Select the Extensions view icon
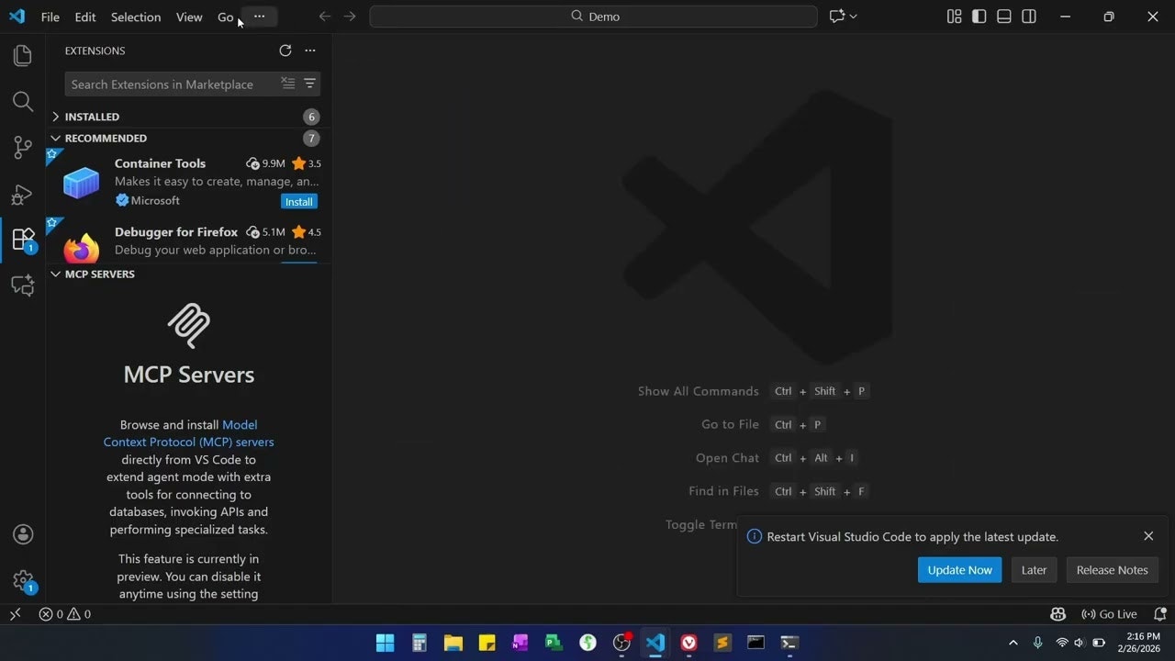The width and height of the screenshot is (1175, 661). point(23,240)
